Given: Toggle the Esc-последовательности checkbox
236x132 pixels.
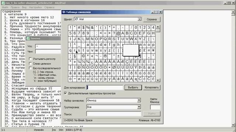Looking at the screenshot, I should 30,68.
